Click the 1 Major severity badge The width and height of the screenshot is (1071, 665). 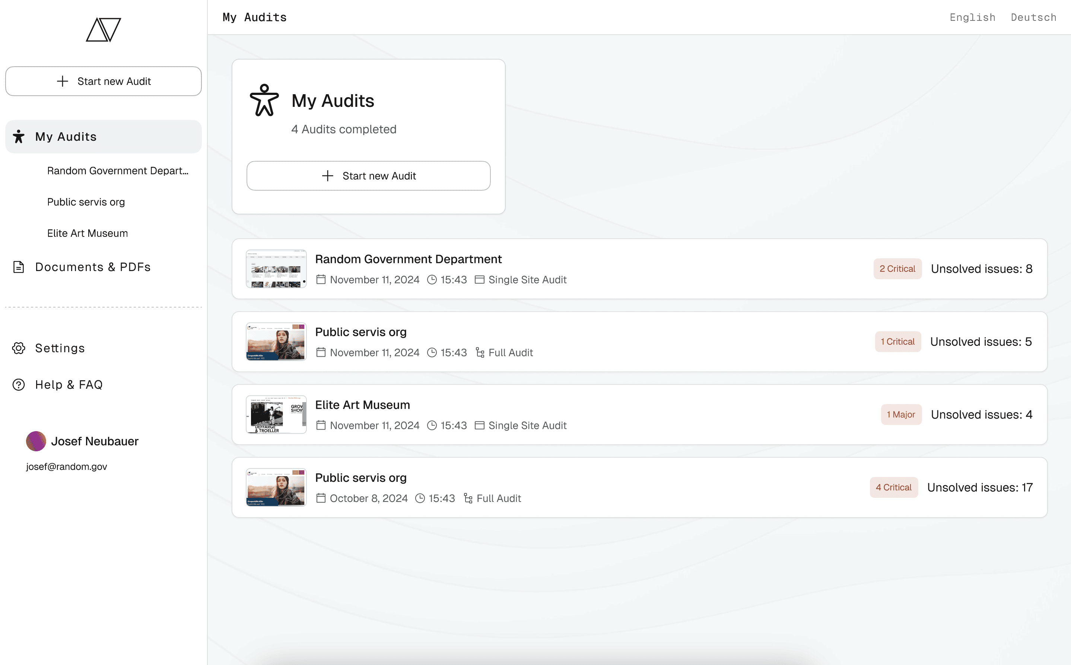coord(900,414)
